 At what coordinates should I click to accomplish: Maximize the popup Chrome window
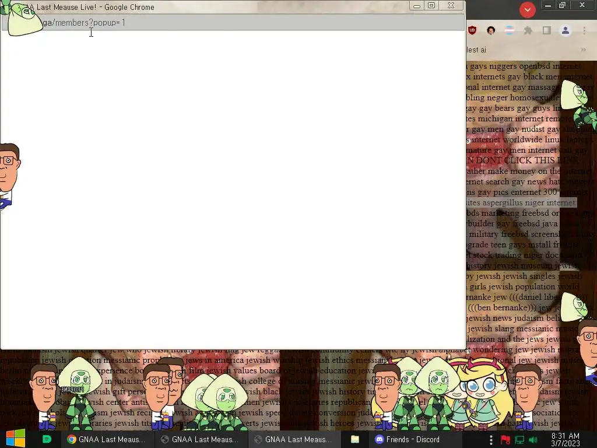431,5
